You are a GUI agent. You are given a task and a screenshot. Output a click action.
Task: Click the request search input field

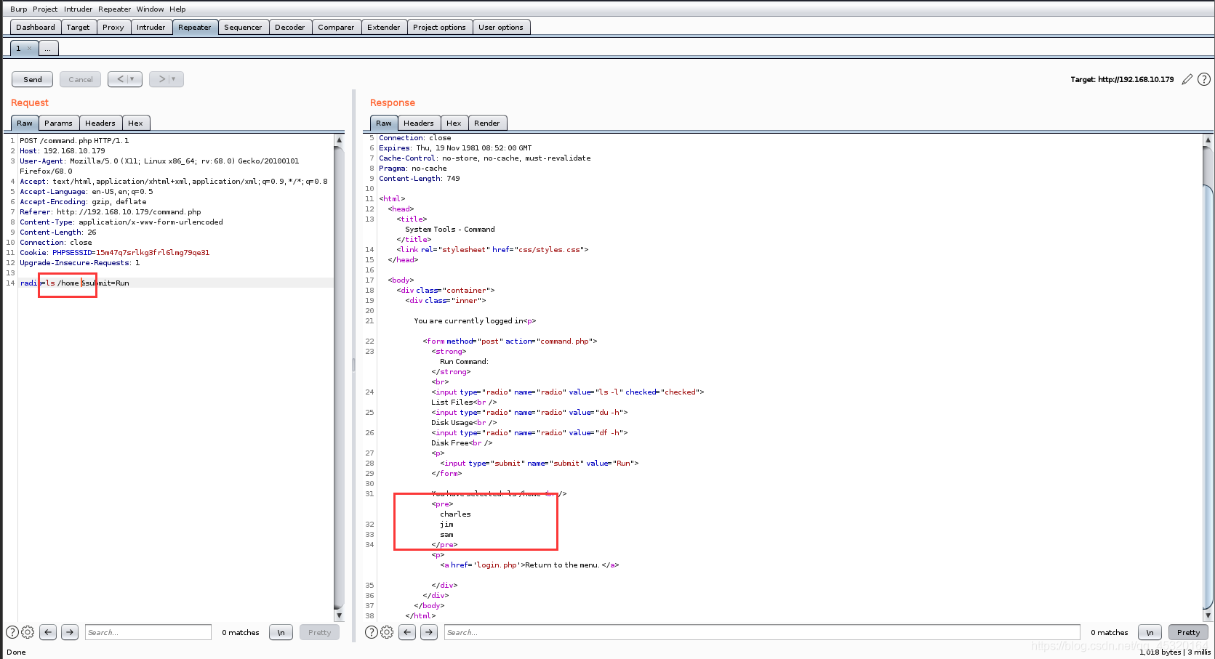tap(148, 632)
